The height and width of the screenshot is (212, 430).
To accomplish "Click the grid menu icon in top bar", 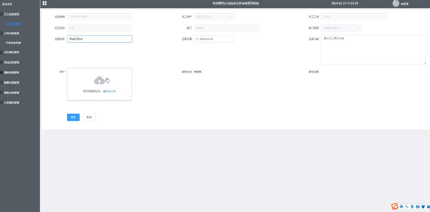I will 44,3.
